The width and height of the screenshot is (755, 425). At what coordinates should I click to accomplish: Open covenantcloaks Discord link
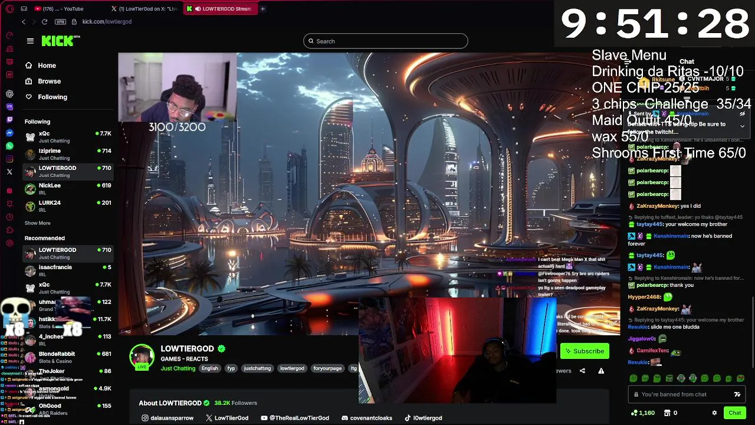[367, 418]
